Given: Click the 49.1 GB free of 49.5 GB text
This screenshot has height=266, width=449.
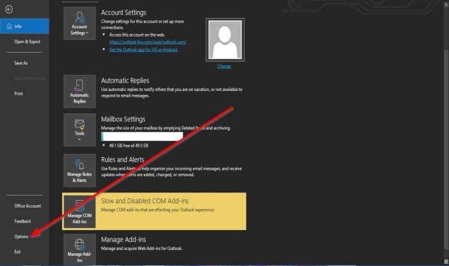Looking at the screenshot, I should tap(128, 145).
